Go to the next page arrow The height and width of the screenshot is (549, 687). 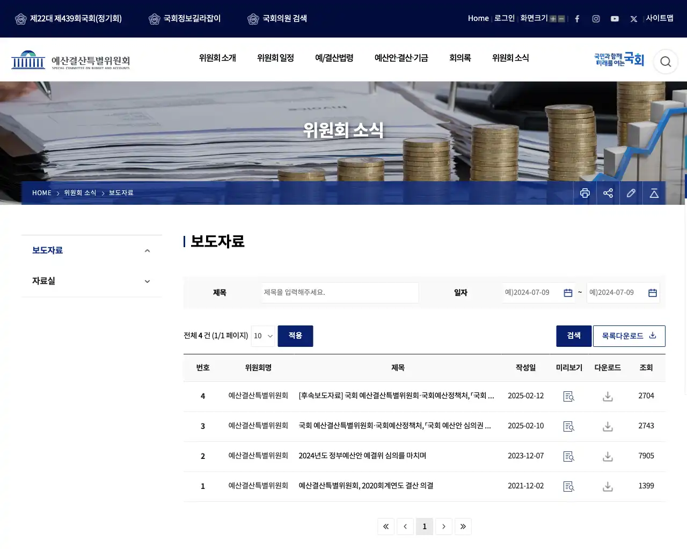click(444, 526)
